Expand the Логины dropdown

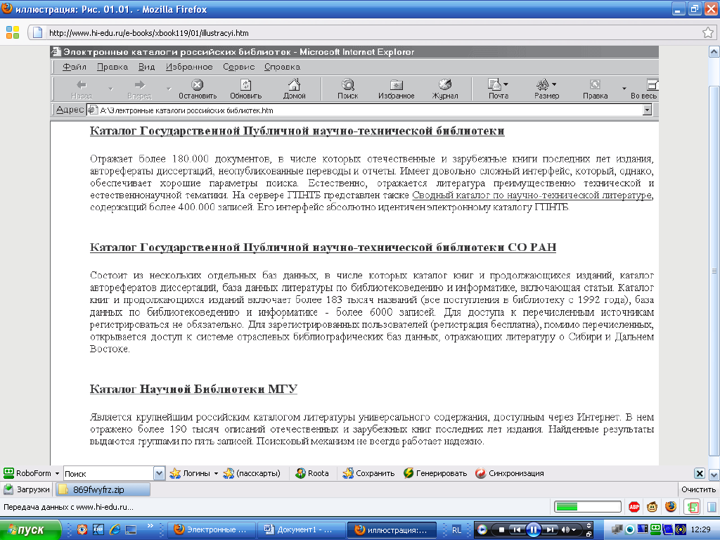216,473
